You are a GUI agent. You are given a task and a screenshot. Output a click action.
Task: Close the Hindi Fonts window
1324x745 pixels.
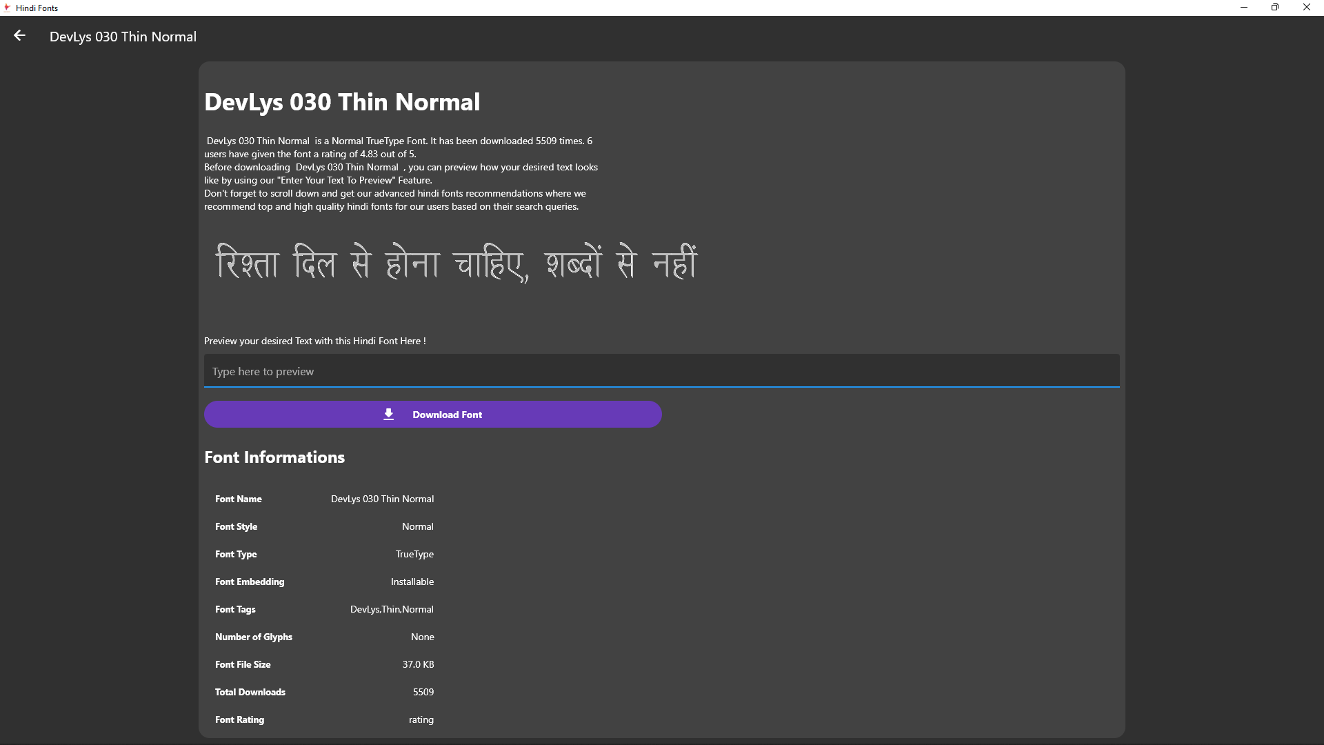tap(1306, 8)
